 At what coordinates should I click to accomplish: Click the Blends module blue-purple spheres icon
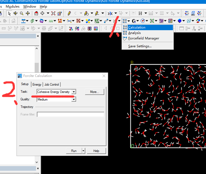(x=42, y=21)
